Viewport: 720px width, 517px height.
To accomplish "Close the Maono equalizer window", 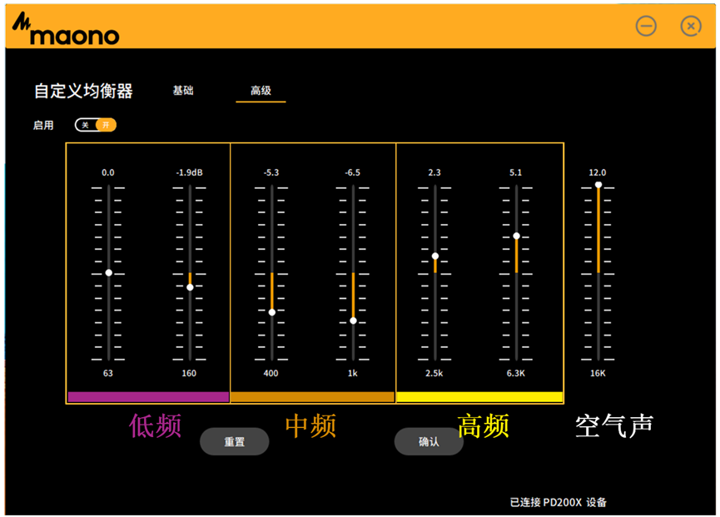I will (690, 26).
